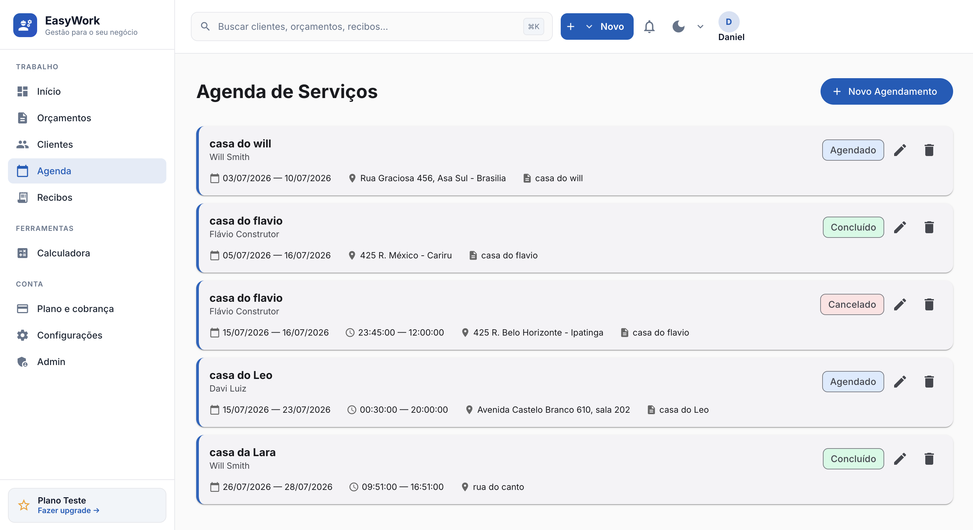This screenshot has height=530, width=973.
Task: Click clock icon beside 00:30:00 time
Action: tap(352, 410)
